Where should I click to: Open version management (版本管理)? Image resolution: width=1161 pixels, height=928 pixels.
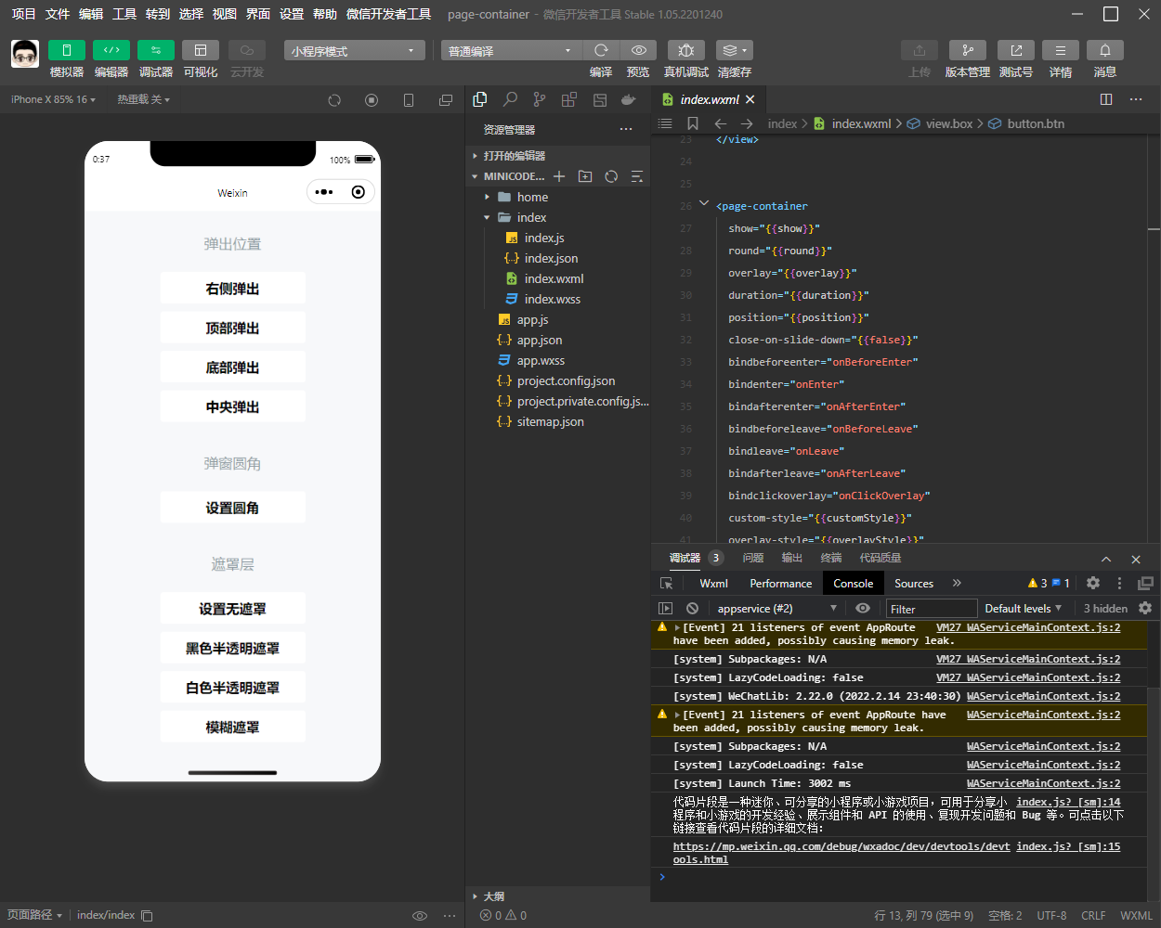tap(968, 50)
